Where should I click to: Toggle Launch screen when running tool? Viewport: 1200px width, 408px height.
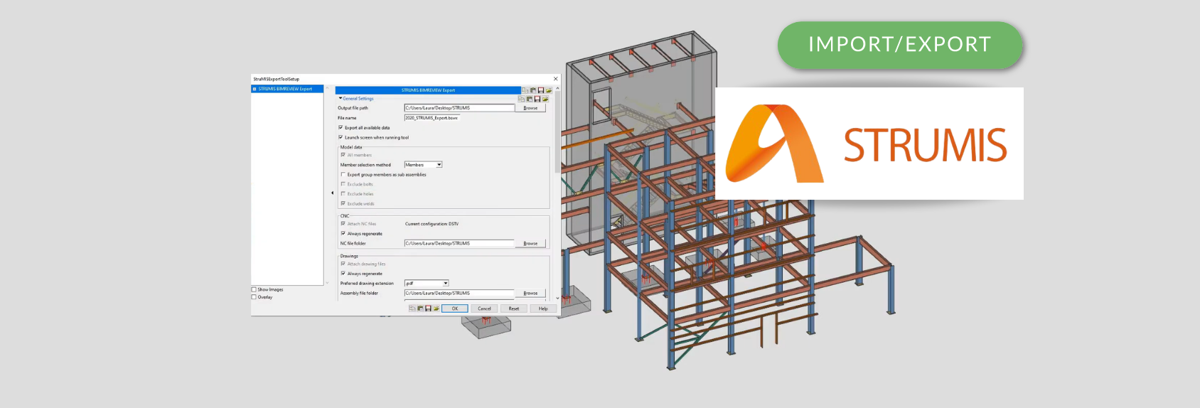tap(341, 137)
